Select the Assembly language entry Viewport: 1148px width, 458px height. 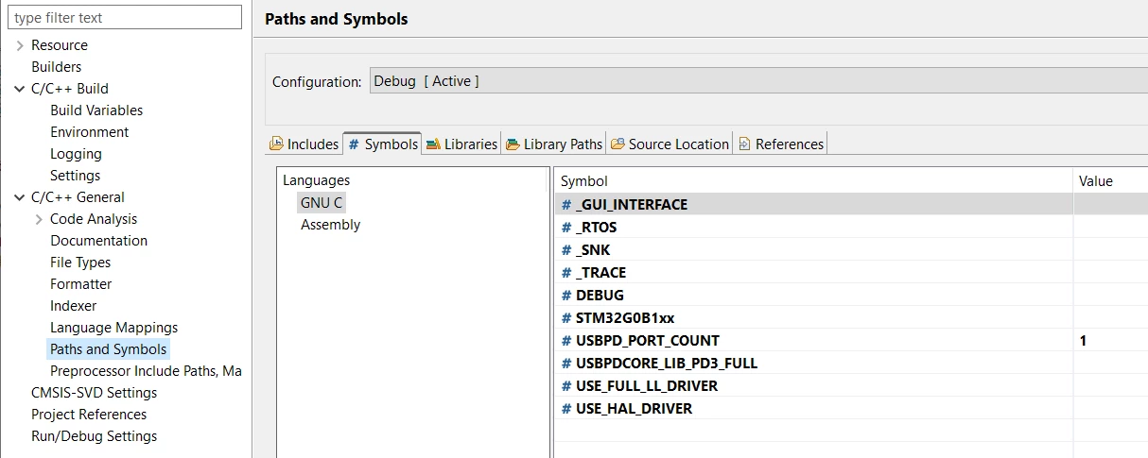[330, 225]
